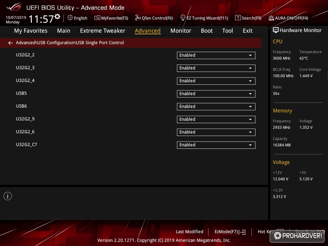Click the MyFavorite list icon

(x=97, y=18)
